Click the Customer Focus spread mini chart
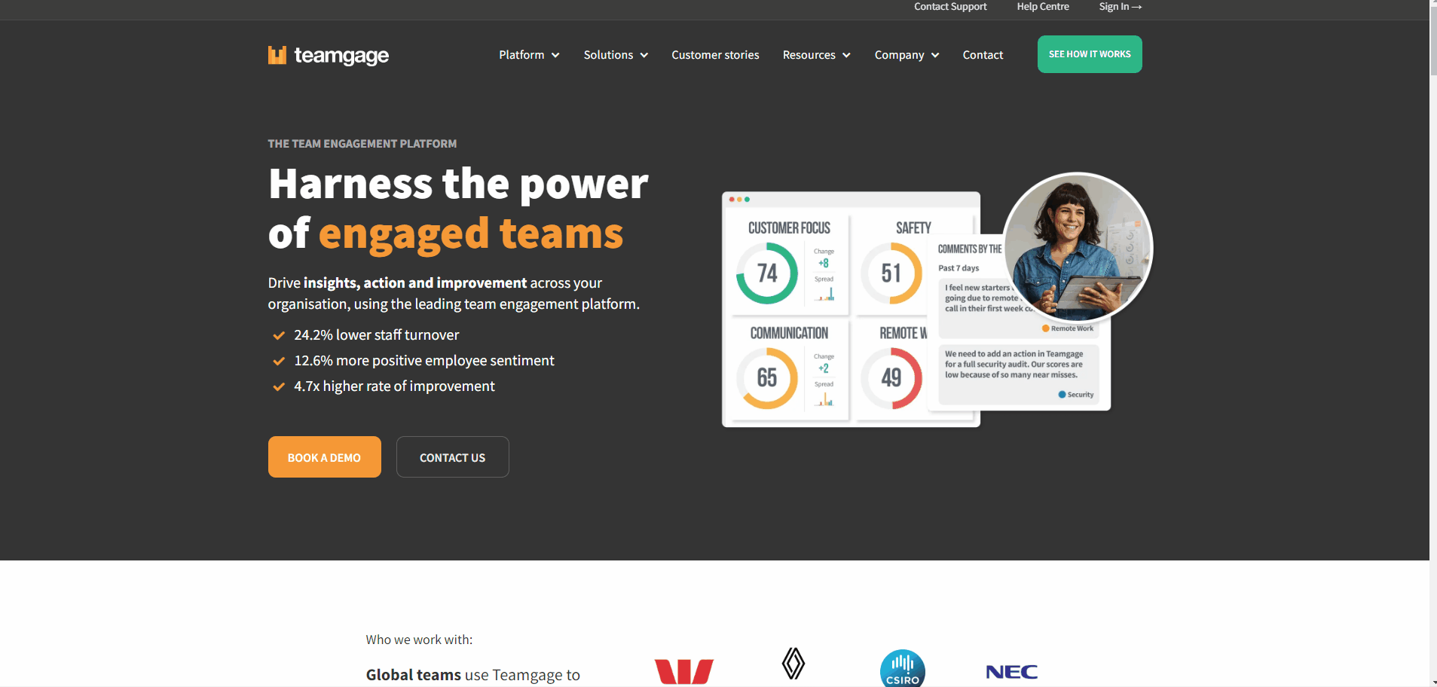 tap(824, 295)
